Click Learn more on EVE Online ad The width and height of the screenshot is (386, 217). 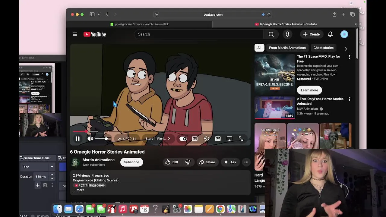click(x=309, y=90)
